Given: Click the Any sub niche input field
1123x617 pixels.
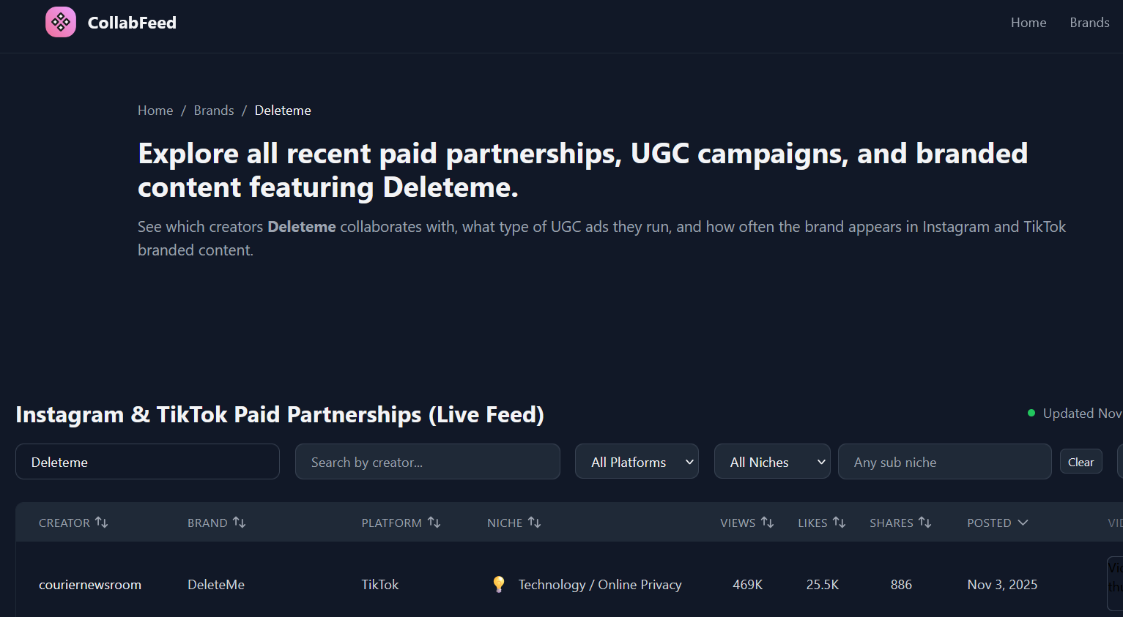Looking at the screenshot, I should (x=944, y=461).
